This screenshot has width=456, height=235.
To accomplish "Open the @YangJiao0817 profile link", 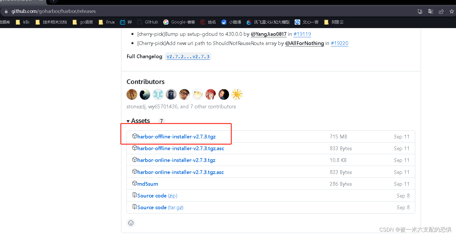I will click(269, 34).
